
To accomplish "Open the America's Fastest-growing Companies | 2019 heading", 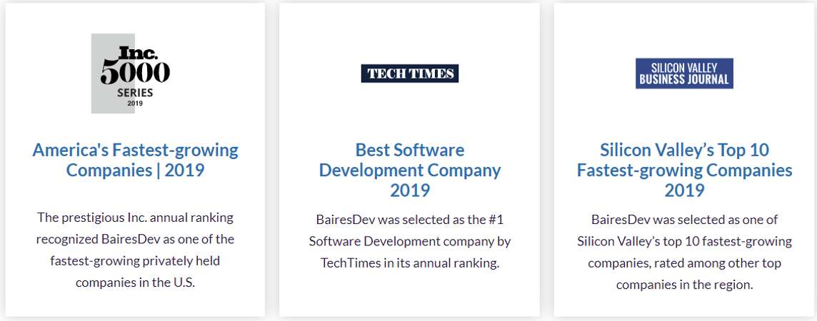I will (x=136, y=160).
